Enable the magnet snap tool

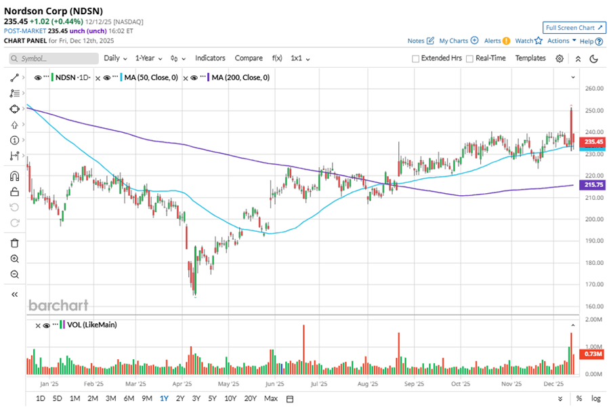[x=14, y=176]
